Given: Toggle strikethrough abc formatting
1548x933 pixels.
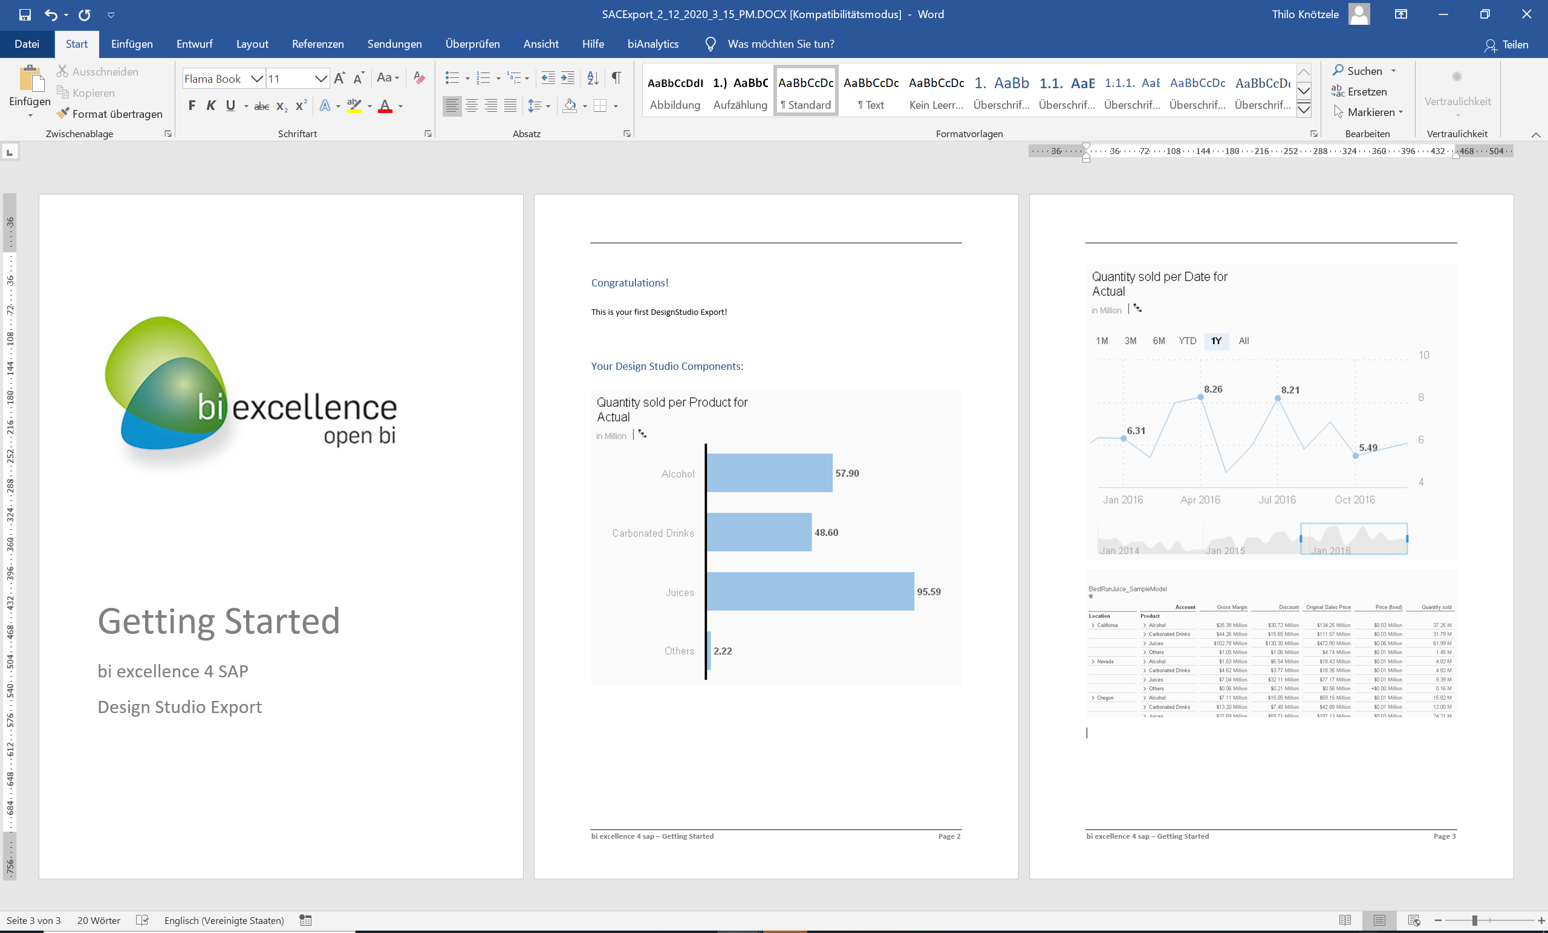Looking at the screenshot, I should point(261,106).
